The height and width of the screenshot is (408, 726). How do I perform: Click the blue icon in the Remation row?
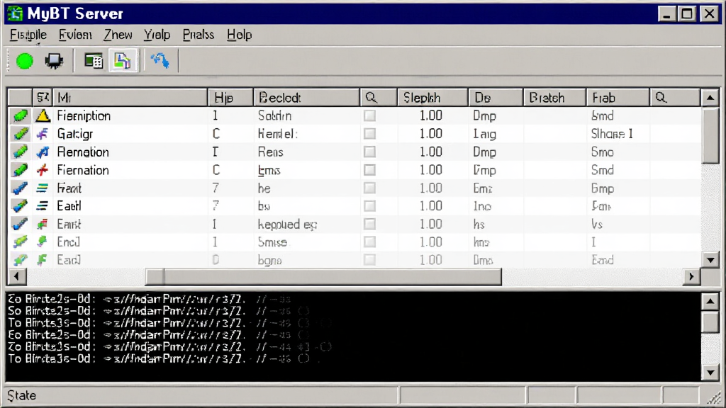coord(43,152)
